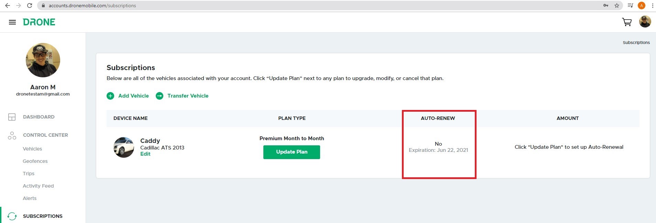Reload the page in browser
Screen dimensions: 656x223
pyautogui.click(x=30, y=5)
